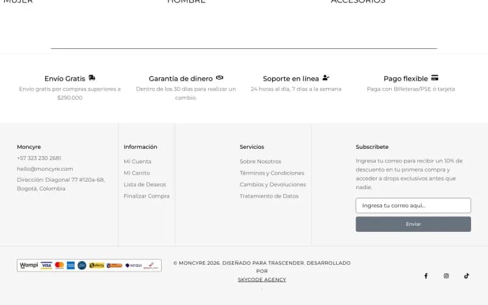Click the Subscríbete heading

coord(372,147)
